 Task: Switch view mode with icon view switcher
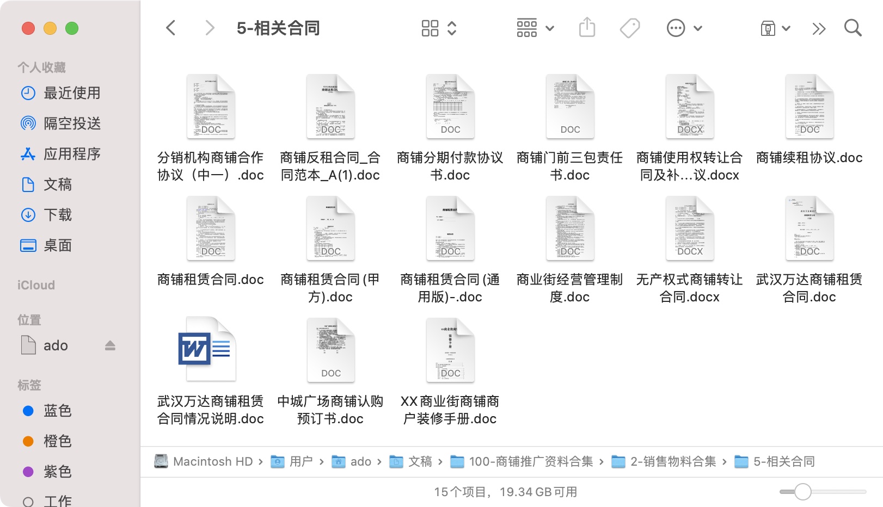439,28
